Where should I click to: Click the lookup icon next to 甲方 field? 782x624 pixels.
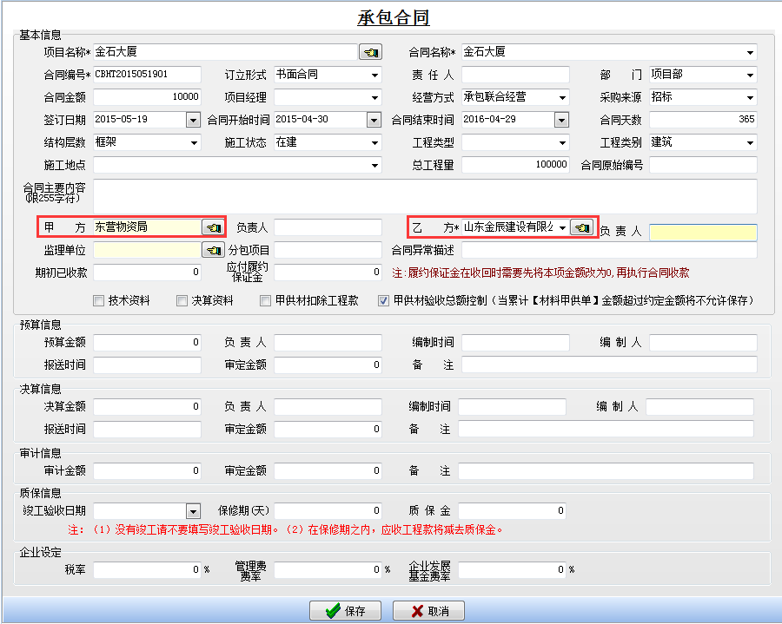(213, 227)
